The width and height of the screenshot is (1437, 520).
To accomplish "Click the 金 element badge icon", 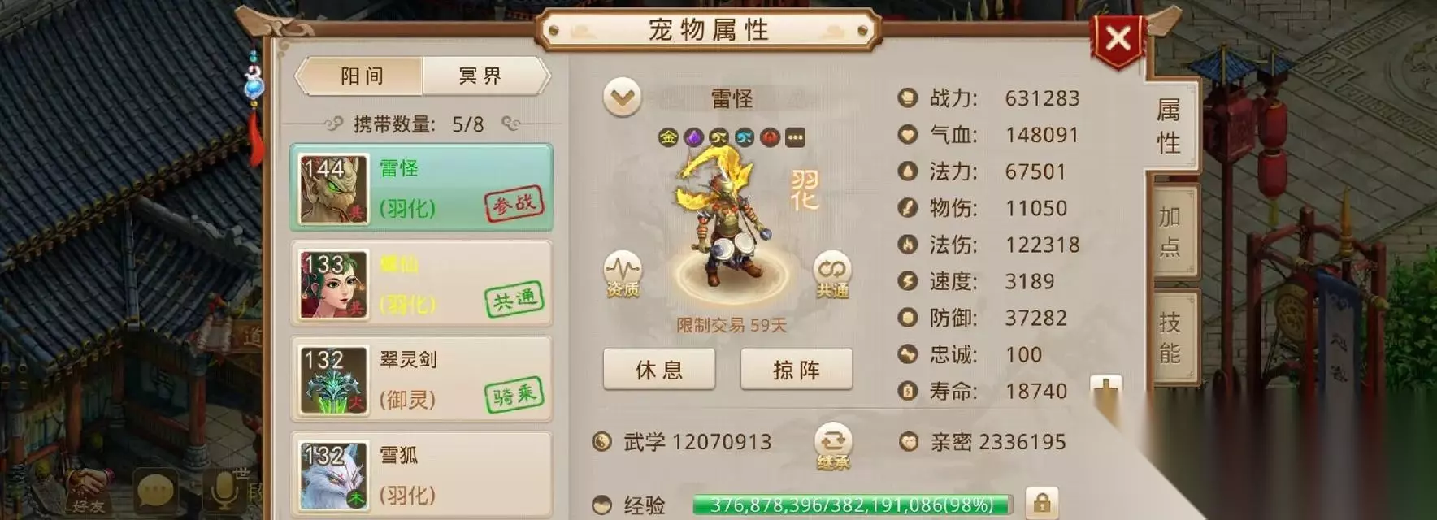I will pos(668,137).
